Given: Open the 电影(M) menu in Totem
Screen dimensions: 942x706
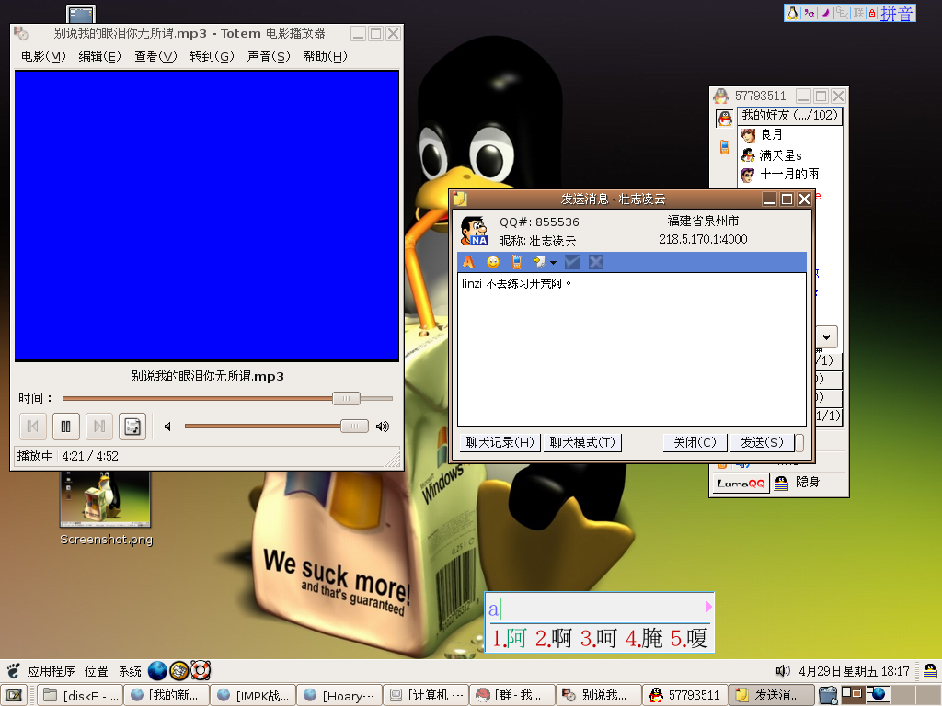Looking at the screenshot, I should pyautogui.click(x=43, y=56).
